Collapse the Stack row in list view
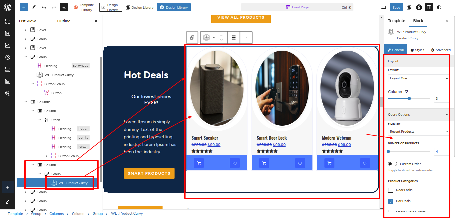This screenshot has height=218, width=455. click(x=40, y=120)
